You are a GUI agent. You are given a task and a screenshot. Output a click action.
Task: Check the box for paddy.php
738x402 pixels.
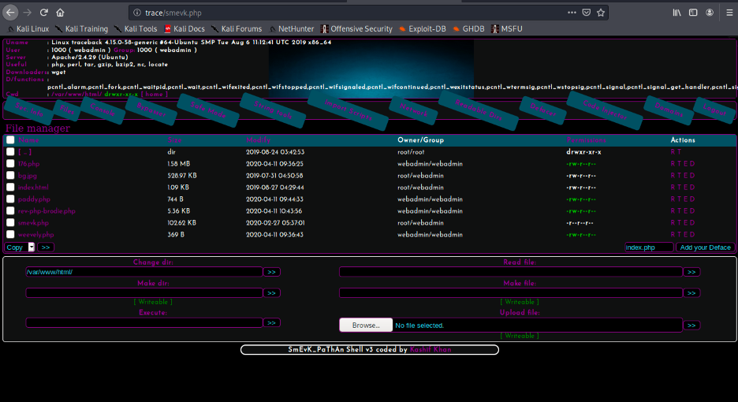pyautogui.click(x=10, y=199)
